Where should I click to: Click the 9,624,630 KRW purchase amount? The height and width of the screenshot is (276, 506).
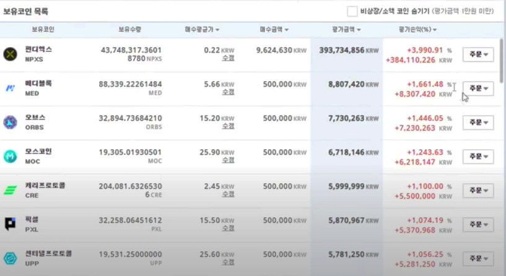pyautogui.click(x=281, y=50)
